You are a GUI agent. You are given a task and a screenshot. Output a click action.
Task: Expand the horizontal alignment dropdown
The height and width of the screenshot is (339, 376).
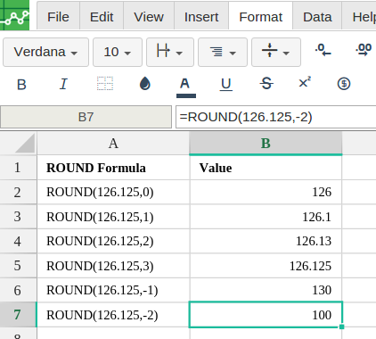point(223,52)
